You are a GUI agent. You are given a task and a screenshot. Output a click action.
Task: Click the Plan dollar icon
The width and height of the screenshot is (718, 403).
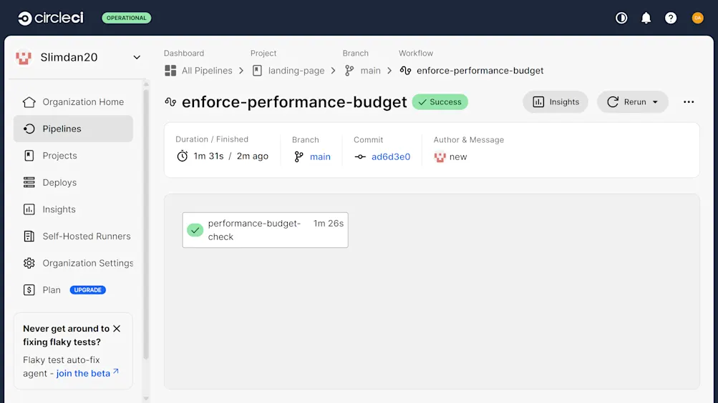point(29,290)
